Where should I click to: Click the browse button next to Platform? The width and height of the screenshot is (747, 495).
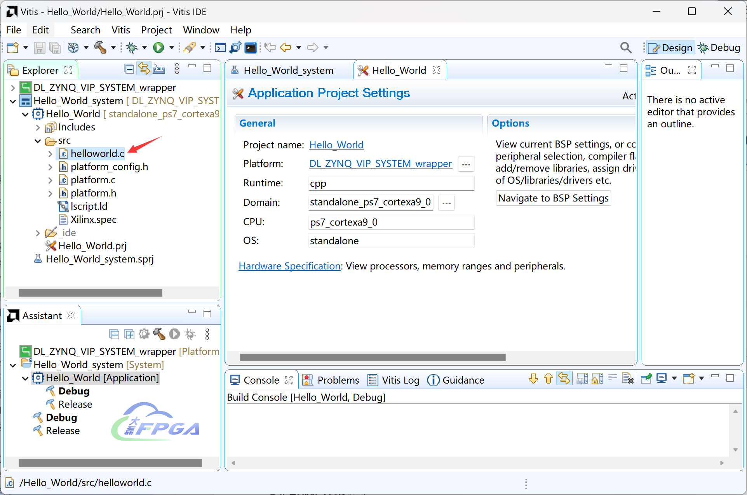pyautogui.click(x=466, y=164)
